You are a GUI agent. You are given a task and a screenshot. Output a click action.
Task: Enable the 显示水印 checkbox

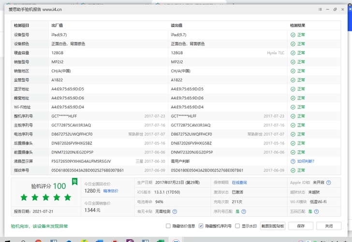(x=237, y=226)
